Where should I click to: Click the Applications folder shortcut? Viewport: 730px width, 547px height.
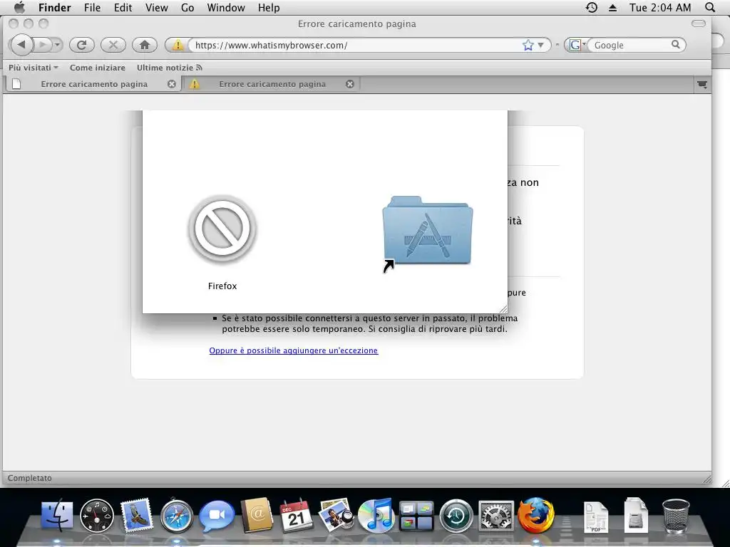click(x=428, y=232)
